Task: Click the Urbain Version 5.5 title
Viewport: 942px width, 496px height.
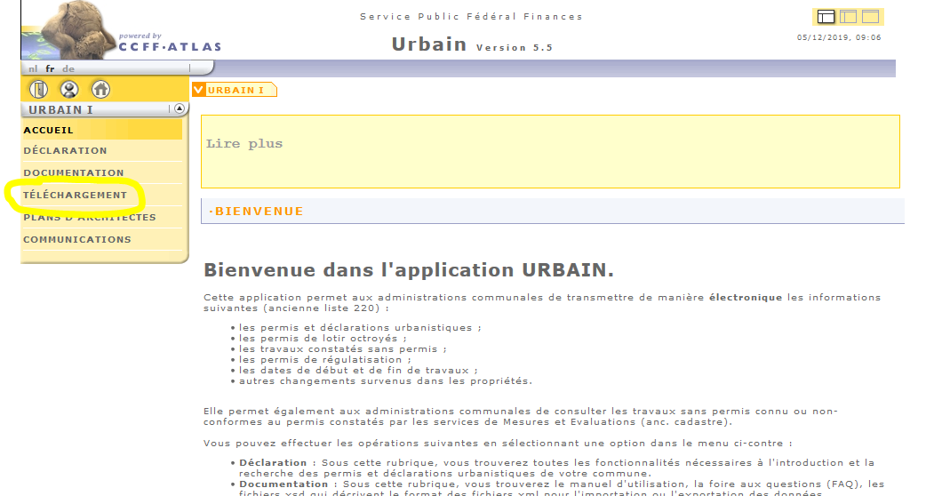Action: [x=472, y=44]
